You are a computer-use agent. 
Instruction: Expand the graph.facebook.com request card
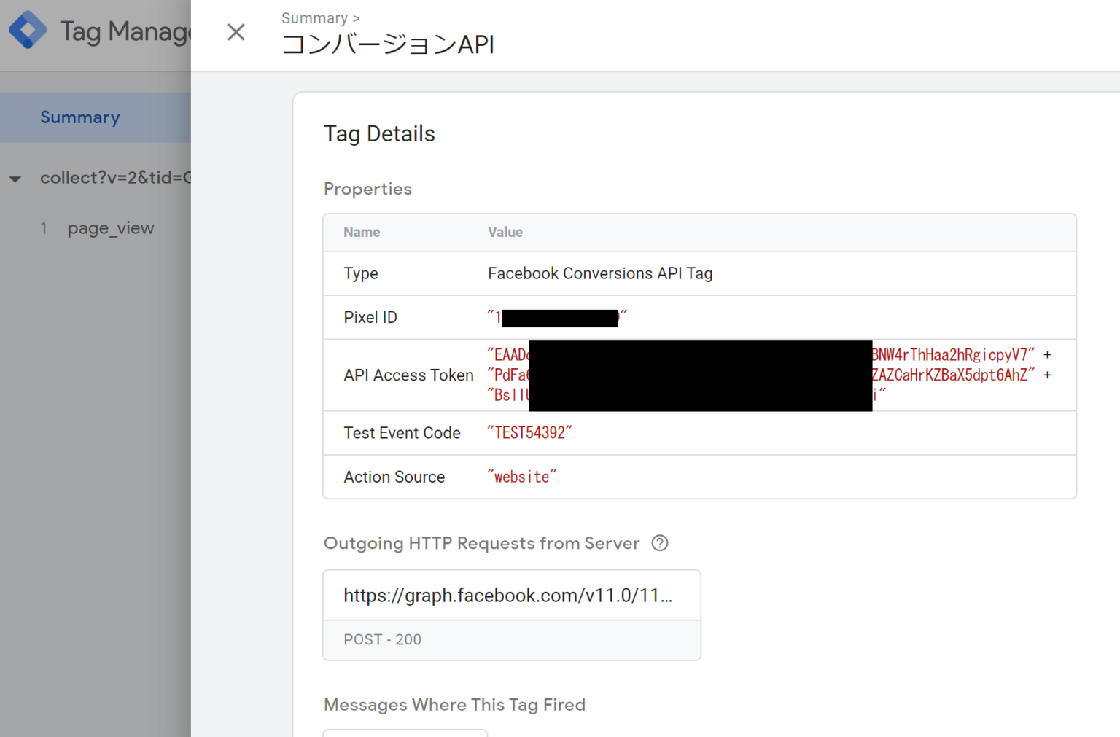511,595
